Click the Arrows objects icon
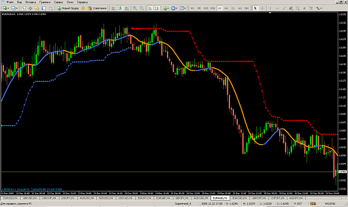348x207 pixels. (x=318, y=8)
